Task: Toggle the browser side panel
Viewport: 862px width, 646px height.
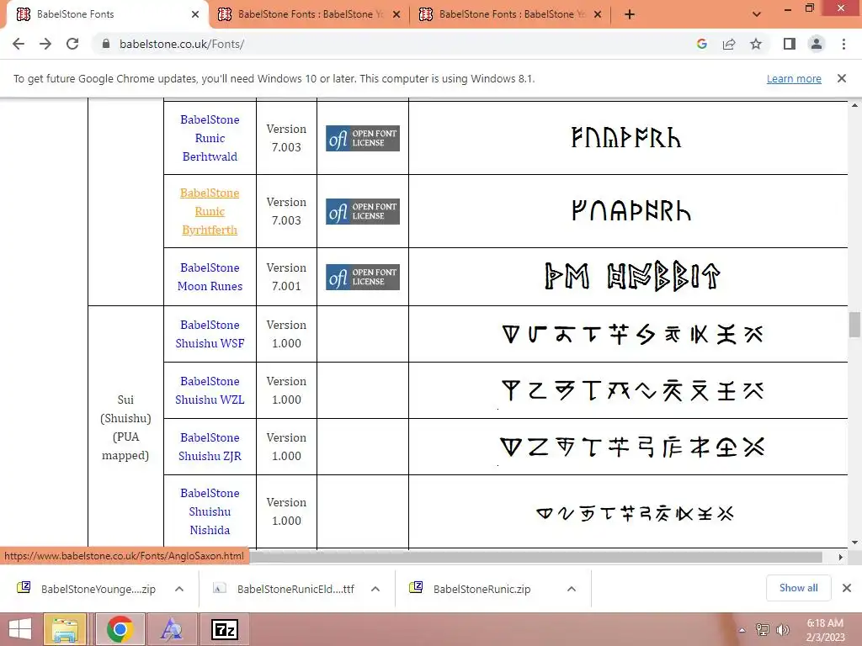Action: tap(790, 44)
